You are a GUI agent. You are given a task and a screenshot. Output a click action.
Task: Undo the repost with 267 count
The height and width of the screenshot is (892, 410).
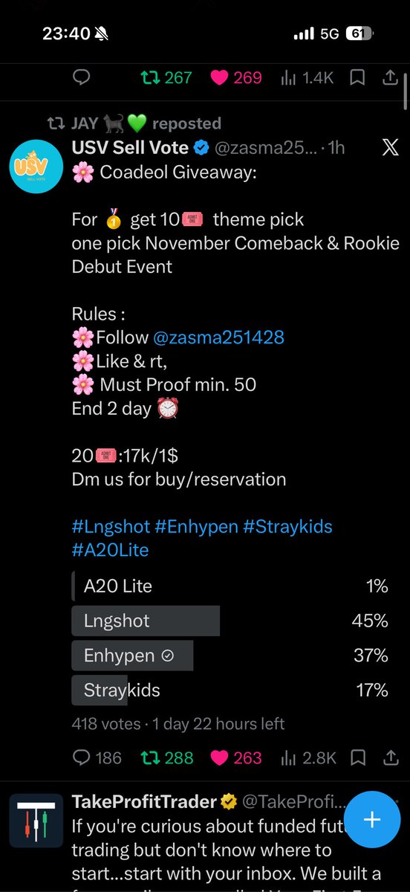167,77
